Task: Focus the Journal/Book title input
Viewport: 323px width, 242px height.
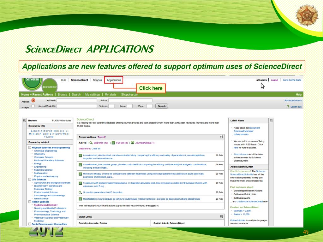Action: pos(77,106)
